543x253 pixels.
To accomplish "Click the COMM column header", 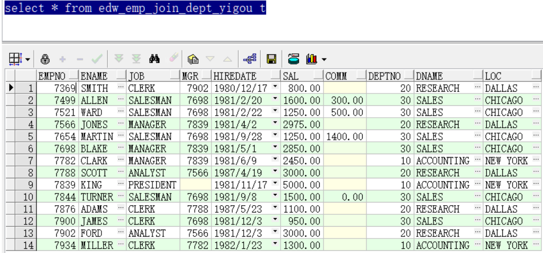I will pyautogui.click(x=345, y=76).
